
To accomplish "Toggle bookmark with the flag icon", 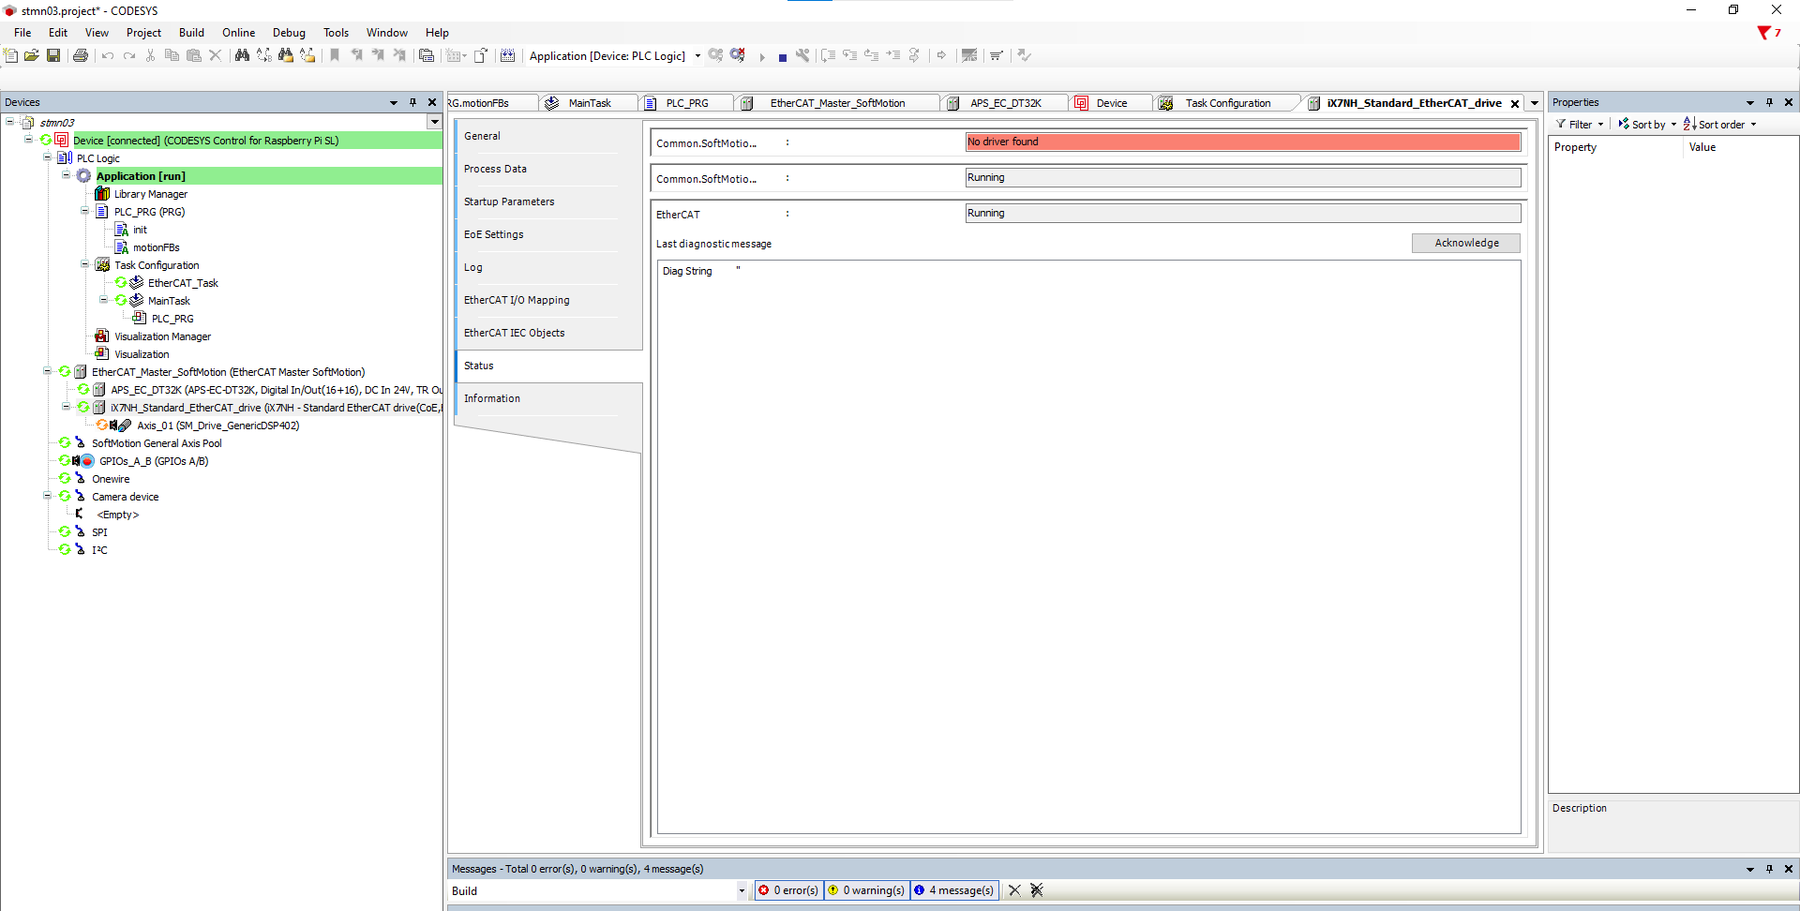I will tap(335, 55).
